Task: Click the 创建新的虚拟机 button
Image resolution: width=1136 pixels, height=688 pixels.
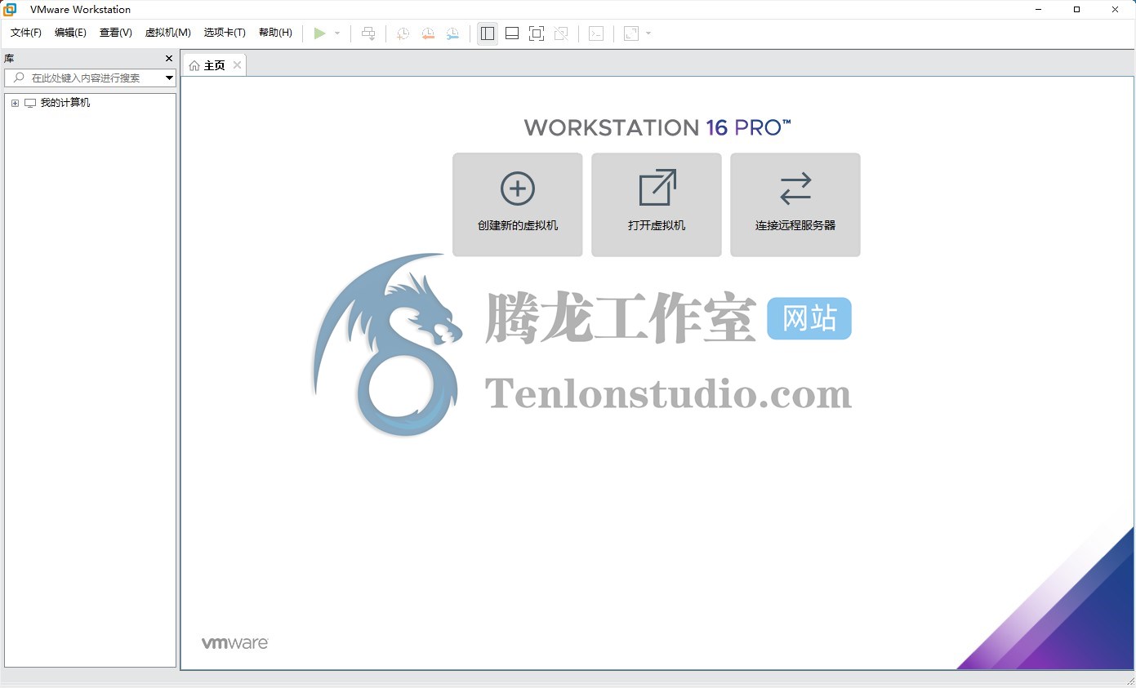Action: click(x=518, y=205)
